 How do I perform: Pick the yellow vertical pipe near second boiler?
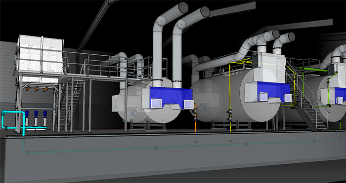pos(230,97)
